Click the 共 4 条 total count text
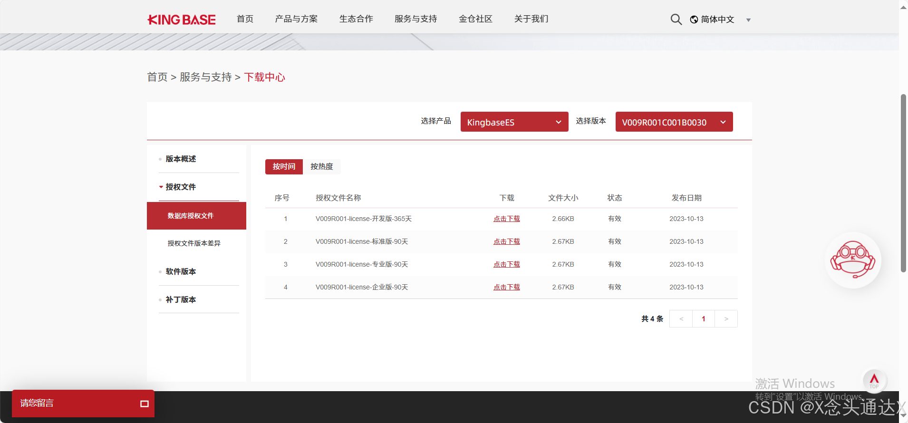This screenshot has height=423, width=908. coord(652,319)
